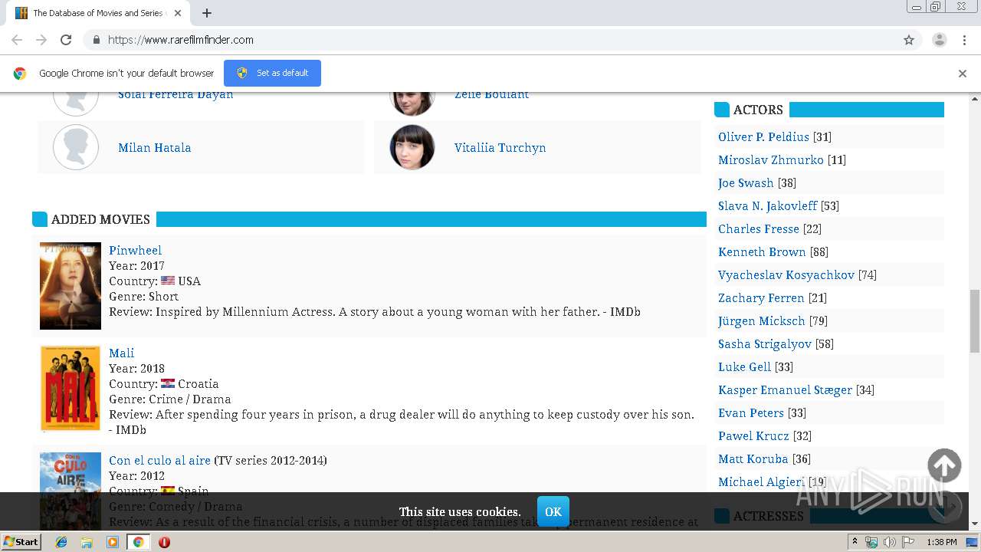Open actor Charles Fresse link
Viewport: 981px width, 552px height.
tap(759, 228)
